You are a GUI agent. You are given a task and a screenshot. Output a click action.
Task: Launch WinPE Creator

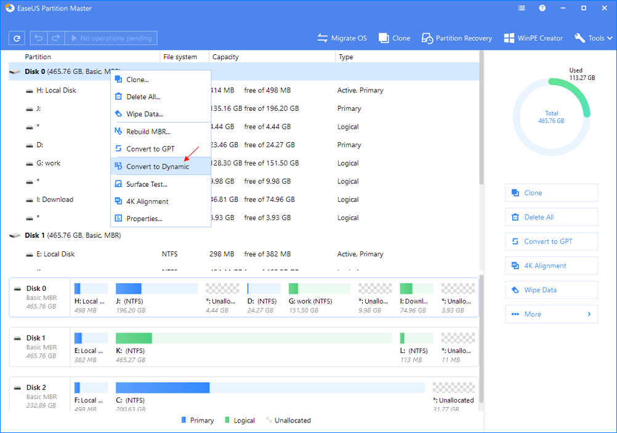click(509, 38)
